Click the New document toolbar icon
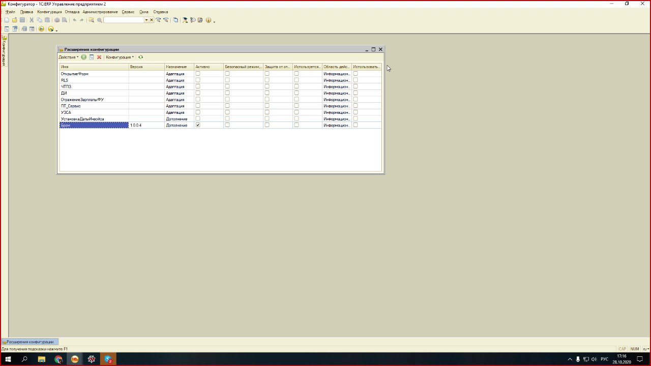Image resolution: width=651 pixels, height=366 pixels. pos(7,20)
